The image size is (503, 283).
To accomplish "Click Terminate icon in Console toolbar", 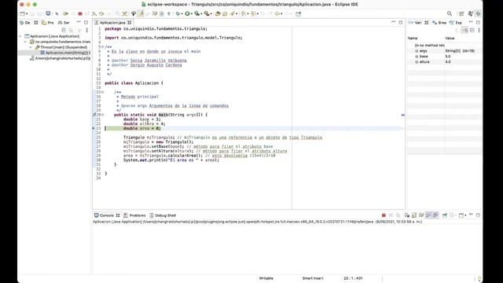I will click(x=384, y=215).
